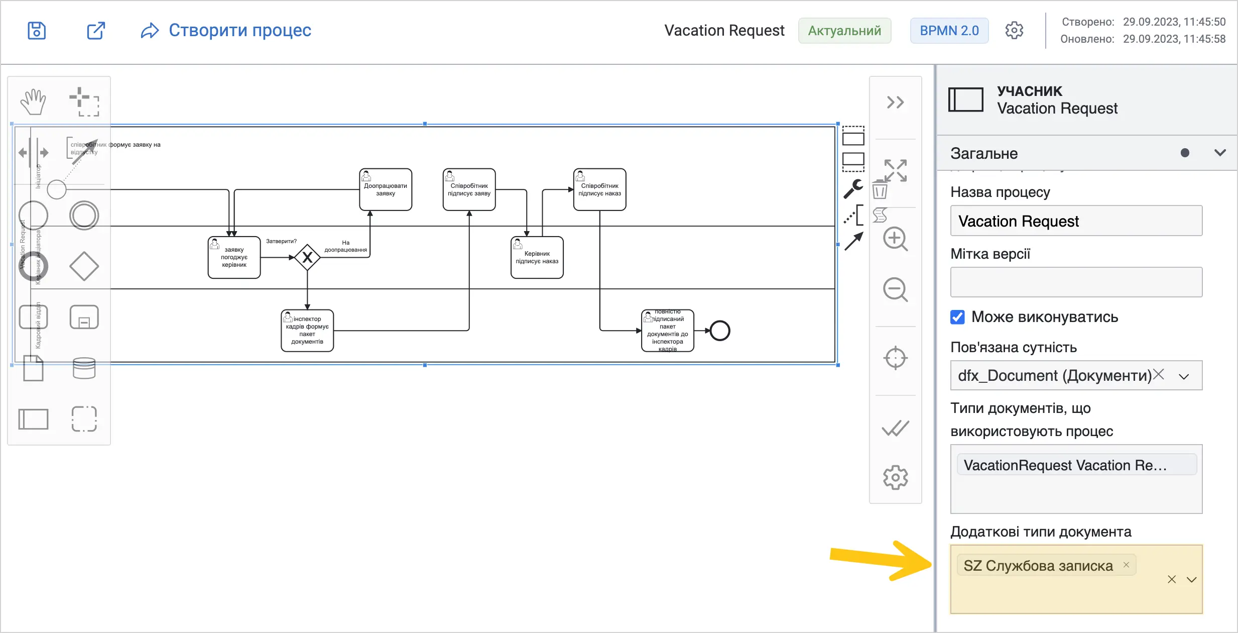Activate the lasso selection tool
The image size is (1238, 633).
point(84,102)
